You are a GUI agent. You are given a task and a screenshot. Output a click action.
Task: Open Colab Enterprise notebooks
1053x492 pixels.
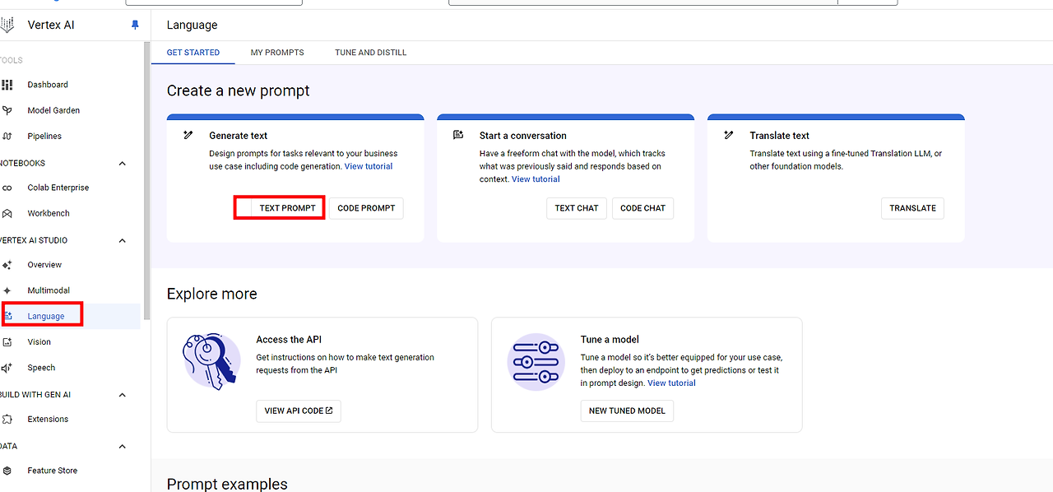(58, 188)
